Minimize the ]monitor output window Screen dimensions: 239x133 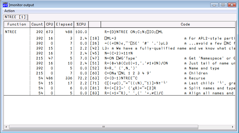click(x=214, y=5)
